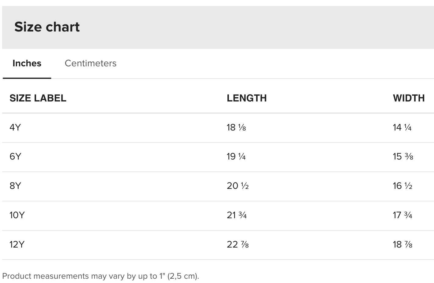Select the 10Y size row label

click(17, 215)
